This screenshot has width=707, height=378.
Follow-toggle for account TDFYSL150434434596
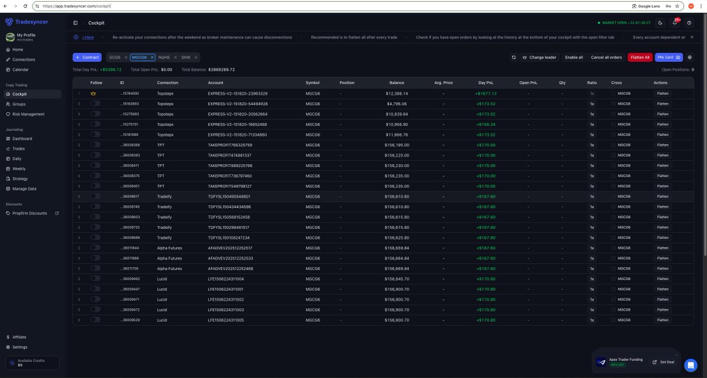pos(95,207)
